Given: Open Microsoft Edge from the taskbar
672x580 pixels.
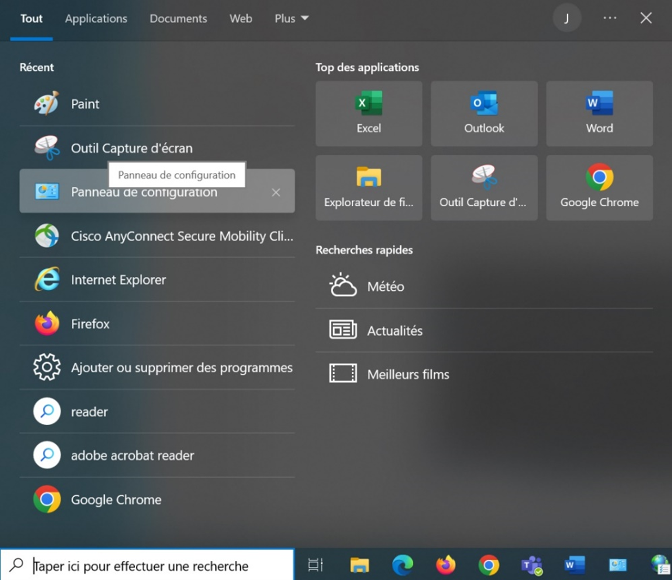Looking at the screenshot, I should click(403, 565).
